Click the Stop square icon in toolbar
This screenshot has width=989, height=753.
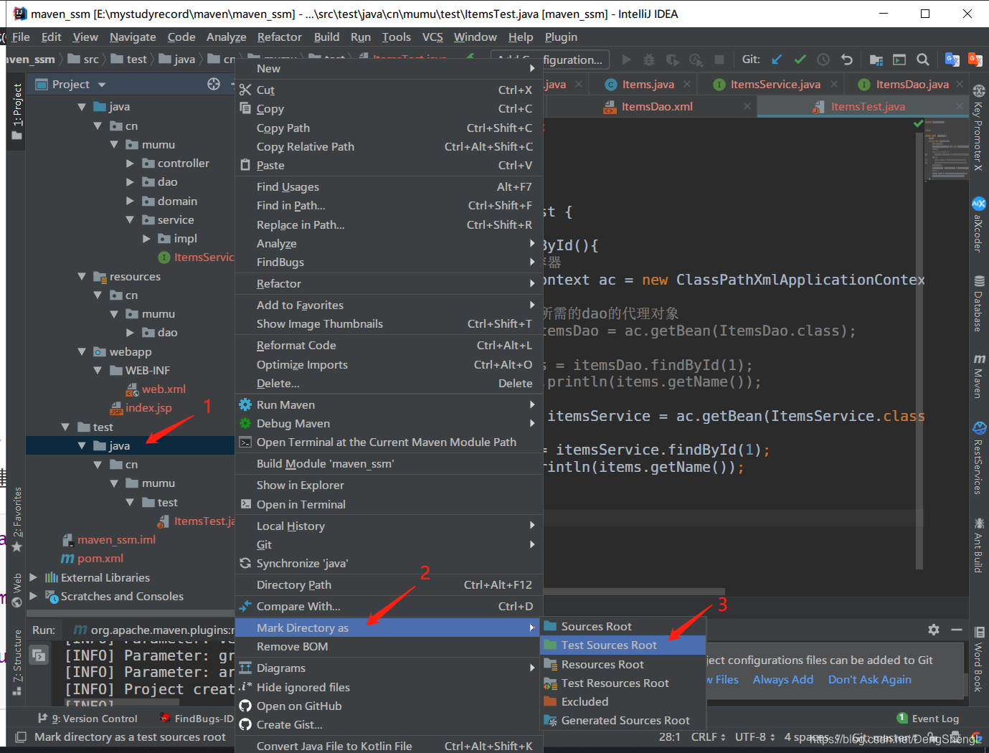pyautogui.click(x=719, y=60)
